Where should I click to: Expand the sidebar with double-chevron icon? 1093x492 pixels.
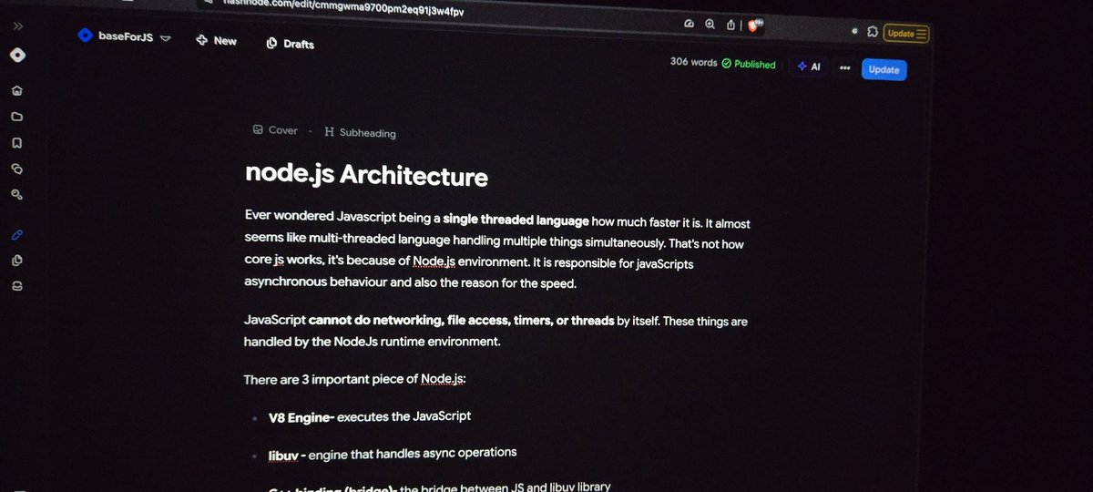[x=17, y=26]
